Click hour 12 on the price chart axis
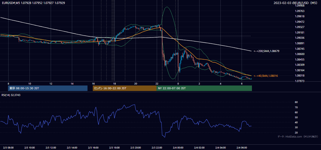The image size is (321, 150). coord(51,83)
